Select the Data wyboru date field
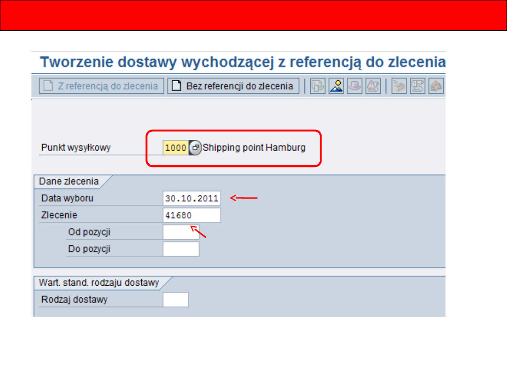 point(192,198)
